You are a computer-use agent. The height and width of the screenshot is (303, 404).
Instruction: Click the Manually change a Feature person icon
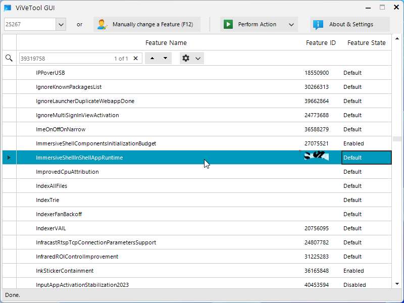[x=103, y=24]
